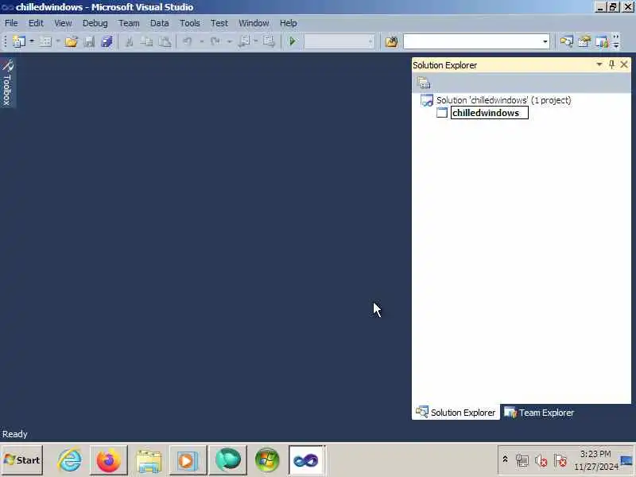Switch to the Team Explorer tab
Viewport: 636px width, 477px height.
(x=539, y=413)
